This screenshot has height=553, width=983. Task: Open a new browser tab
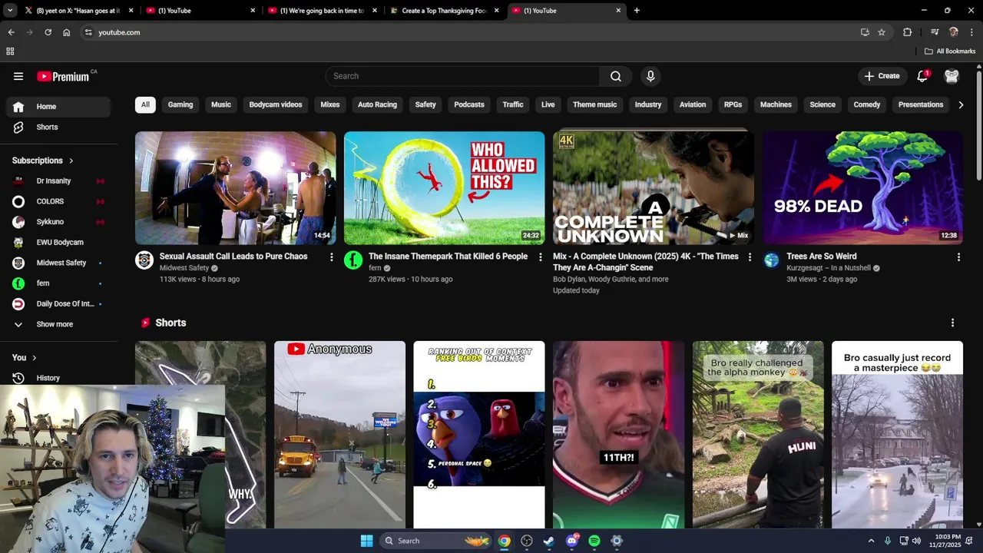click(x=637, y=11)
